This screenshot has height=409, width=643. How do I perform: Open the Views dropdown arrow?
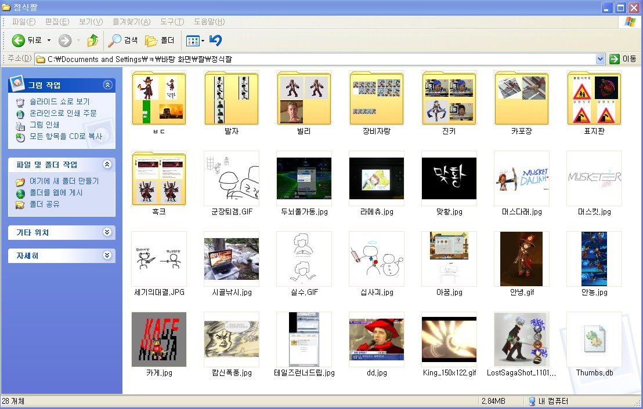[203, 41]
